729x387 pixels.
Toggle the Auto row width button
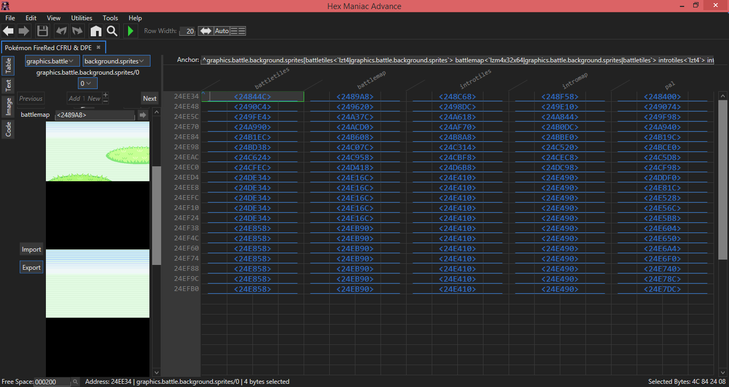click(221, 31)
